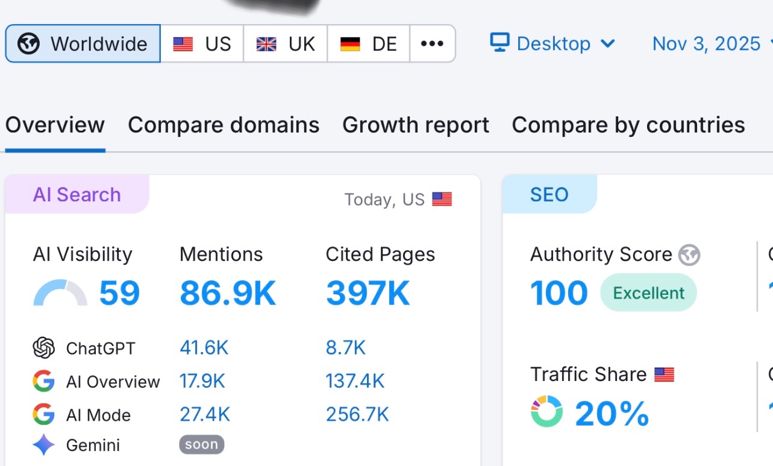Screen dimensions: 773x466
Task: Click the UK flag icon
Action: [266, 44]
